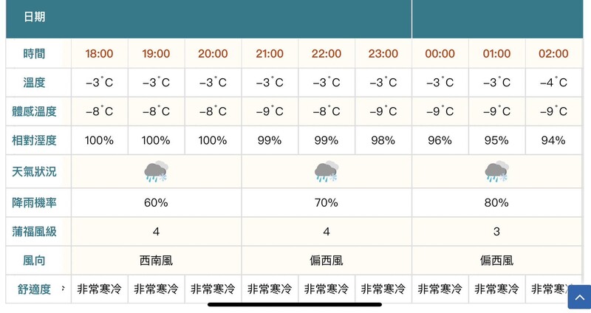Click the rain-snow weather icon under 01:00
591x313 pixels.
[x=496, y=172]
